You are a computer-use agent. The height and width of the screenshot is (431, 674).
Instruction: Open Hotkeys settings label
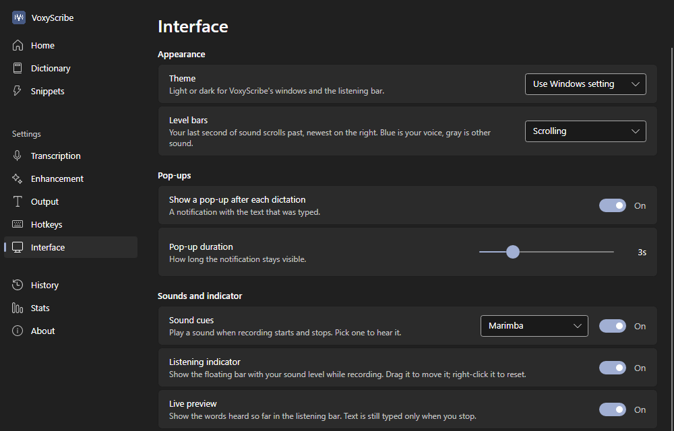[47, 224]
